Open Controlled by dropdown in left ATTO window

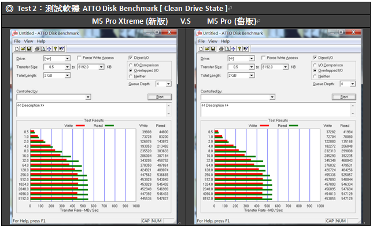[x=88, y=97]
